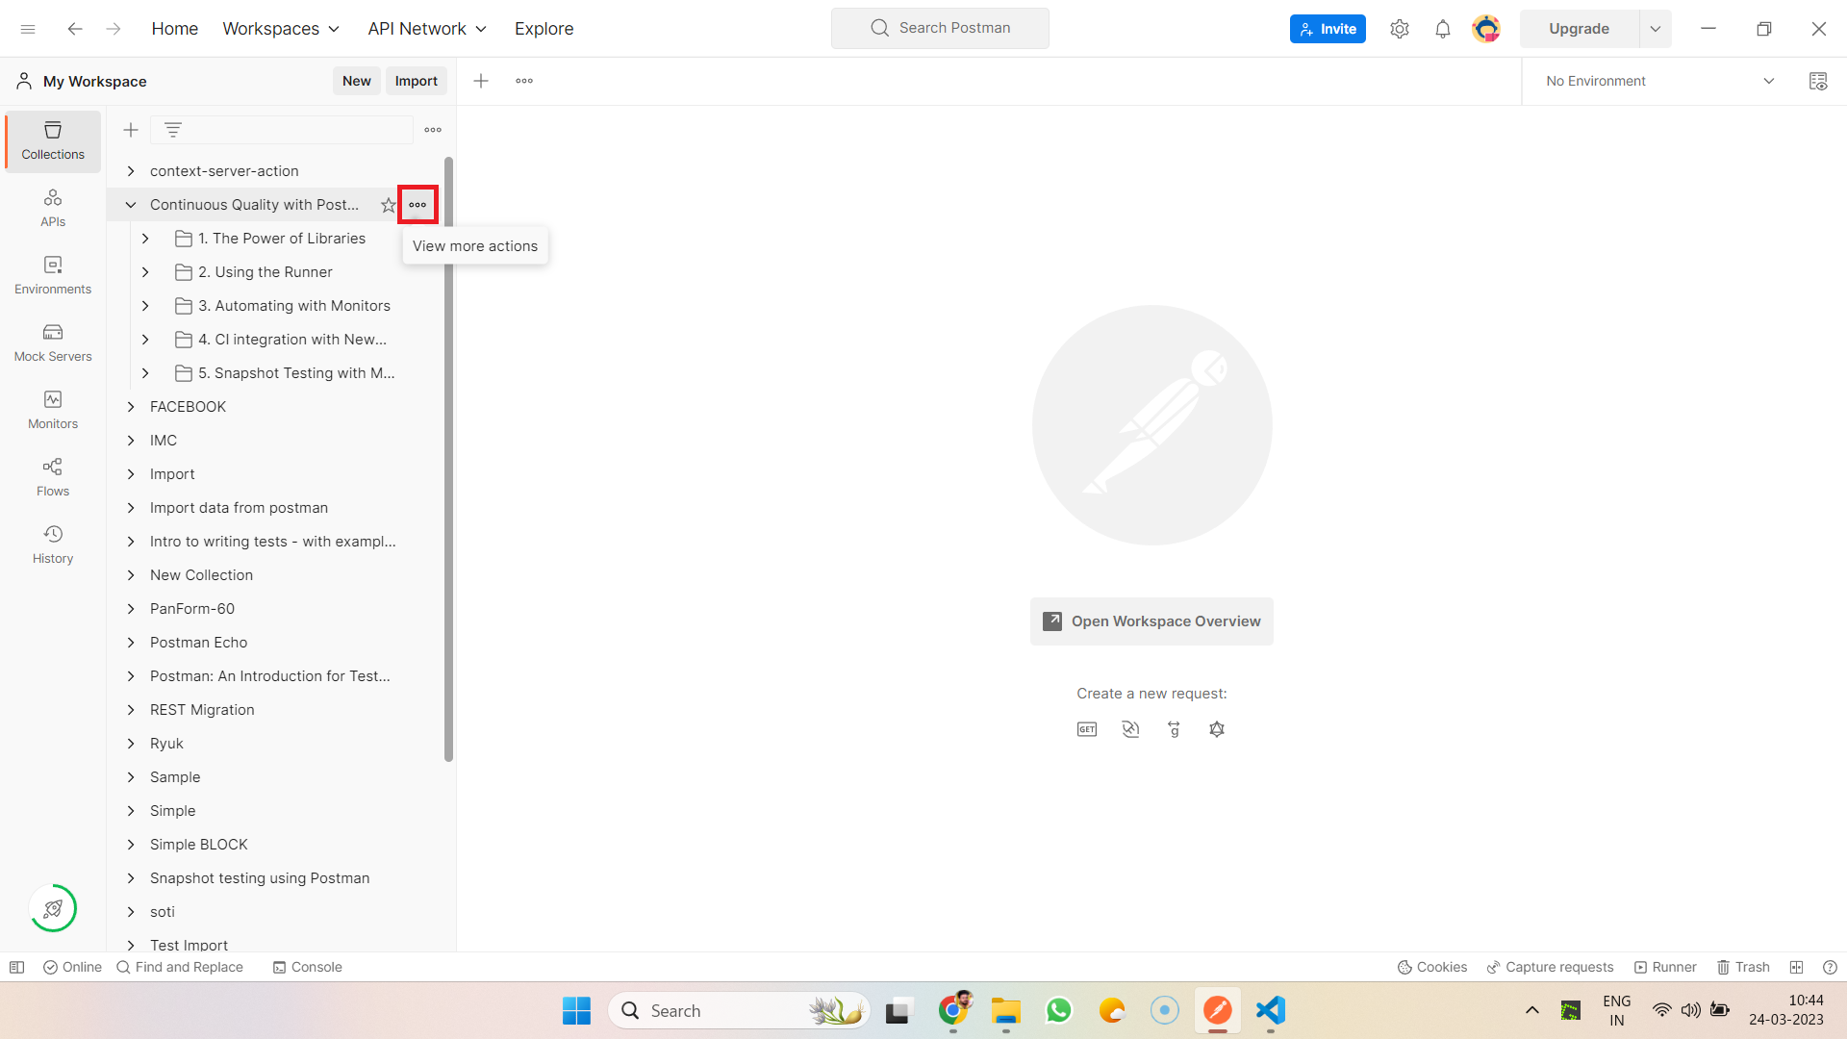Expand folder 3. Automating with Monitors

(145, 306)
